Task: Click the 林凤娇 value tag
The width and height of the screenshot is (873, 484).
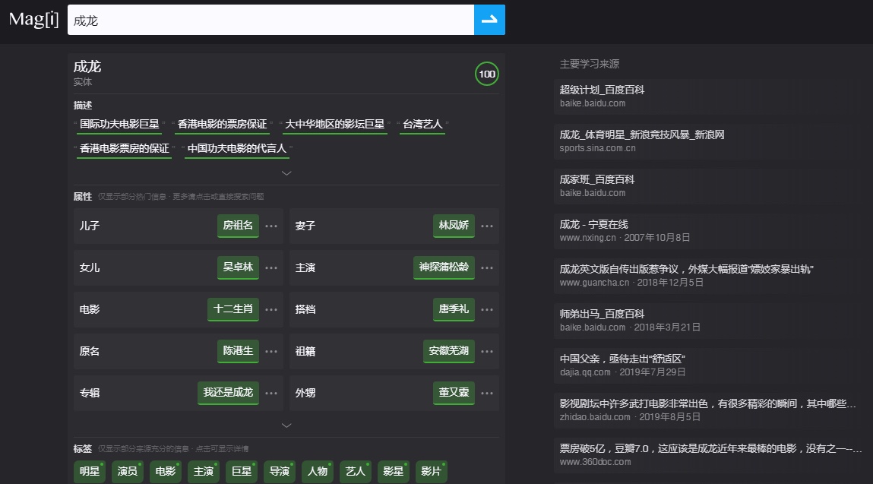Action: pyautogui.click(x=454, y=226)
